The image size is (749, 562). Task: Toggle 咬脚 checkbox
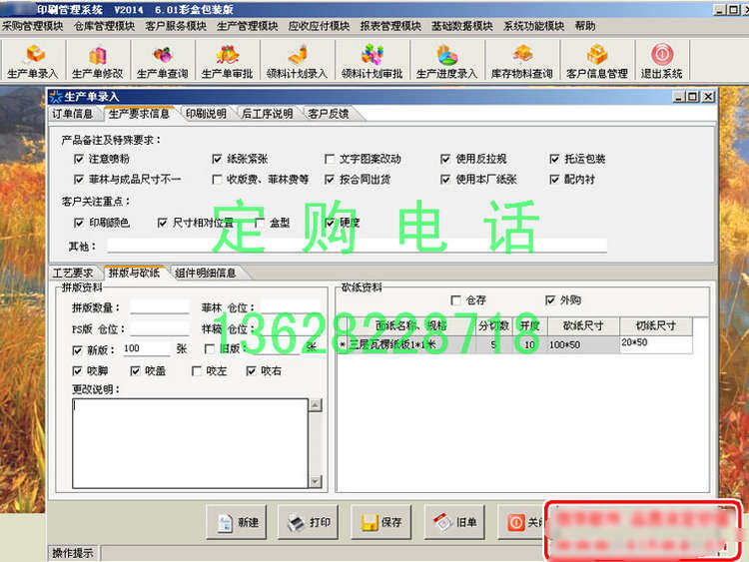click(77, 371)
